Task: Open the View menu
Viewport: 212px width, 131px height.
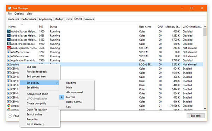Action: coord(29,14)
